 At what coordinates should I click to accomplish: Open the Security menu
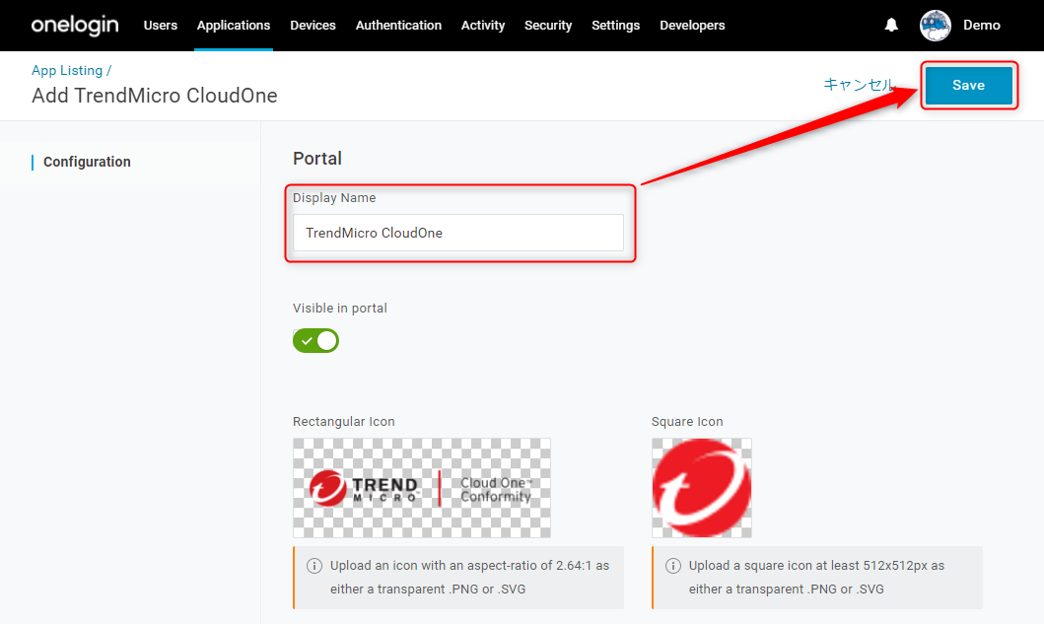tap(548, 26)
